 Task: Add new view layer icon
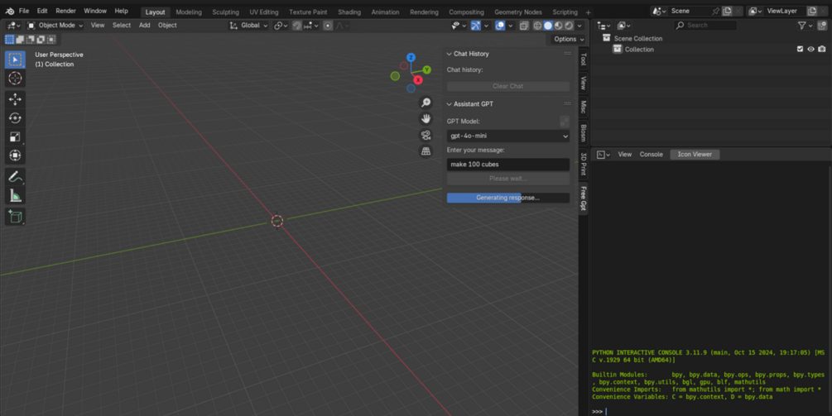point(812,11)
